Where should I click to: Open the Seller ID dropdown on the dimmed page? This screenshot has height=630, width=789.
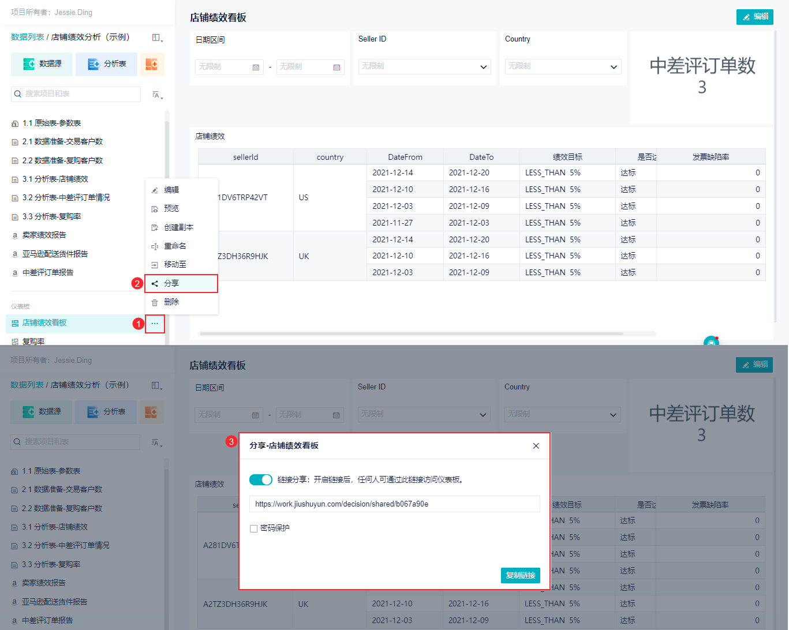click(424, 415)
